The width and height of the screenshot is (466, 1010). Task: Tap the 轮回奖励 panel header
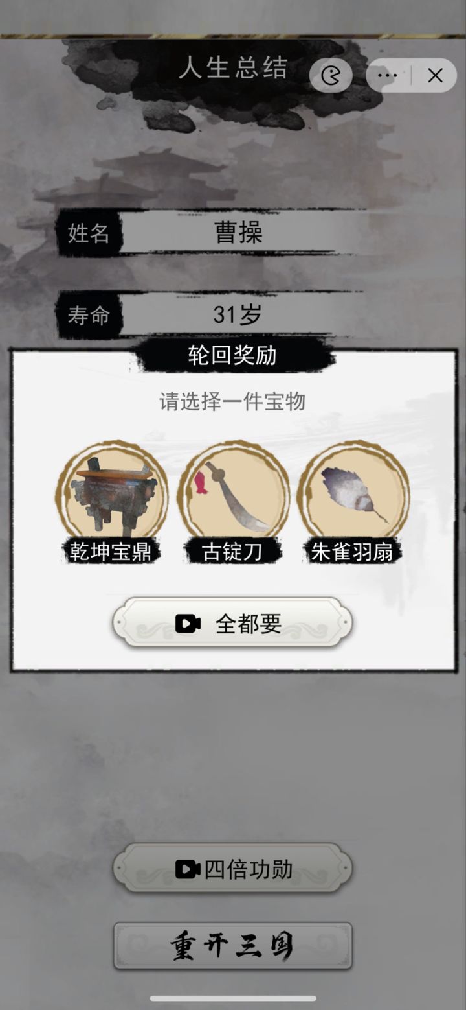(x=233, y=355)
